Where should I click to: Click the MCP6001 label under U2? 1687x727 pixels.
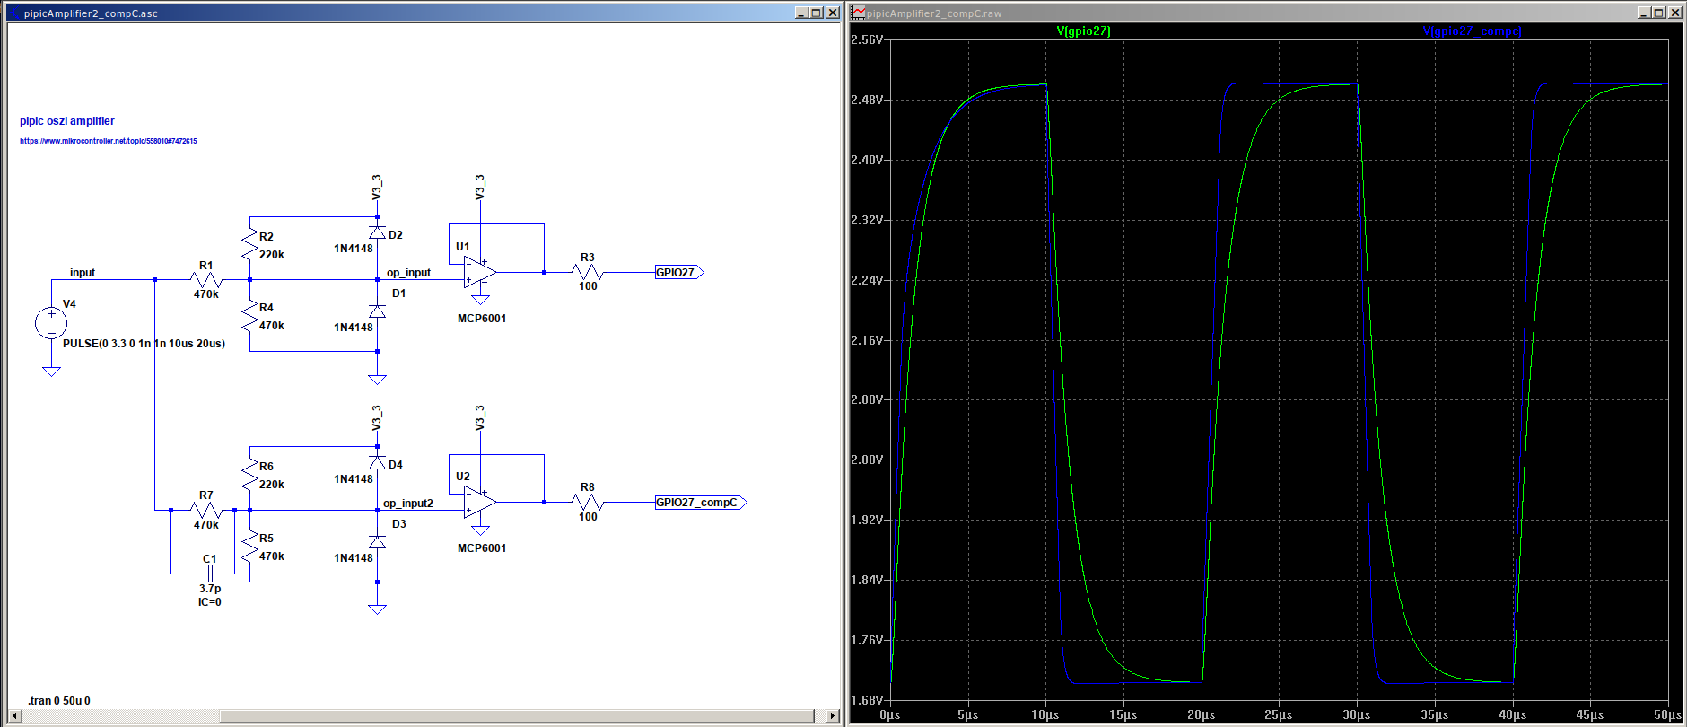click(482, 548)
